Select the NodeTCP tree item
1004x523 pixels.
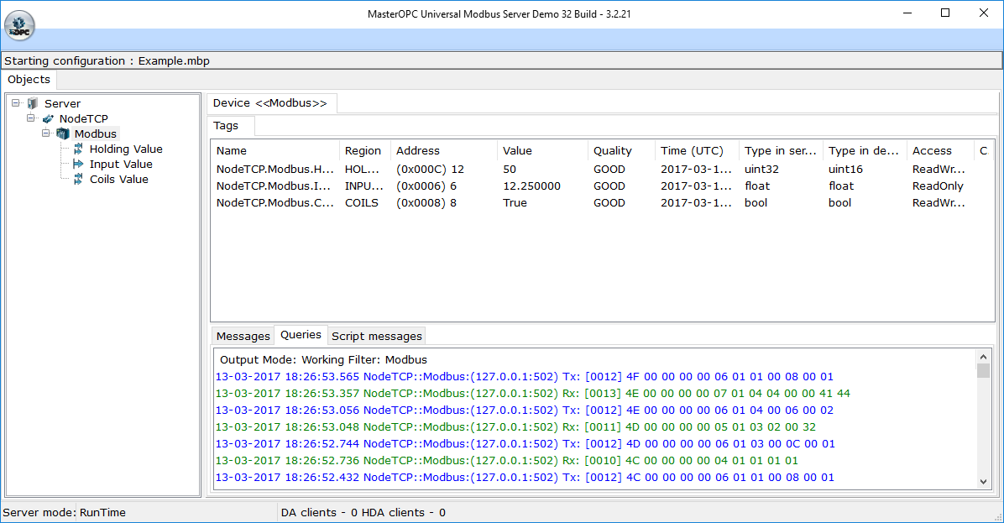click(84, 118)
